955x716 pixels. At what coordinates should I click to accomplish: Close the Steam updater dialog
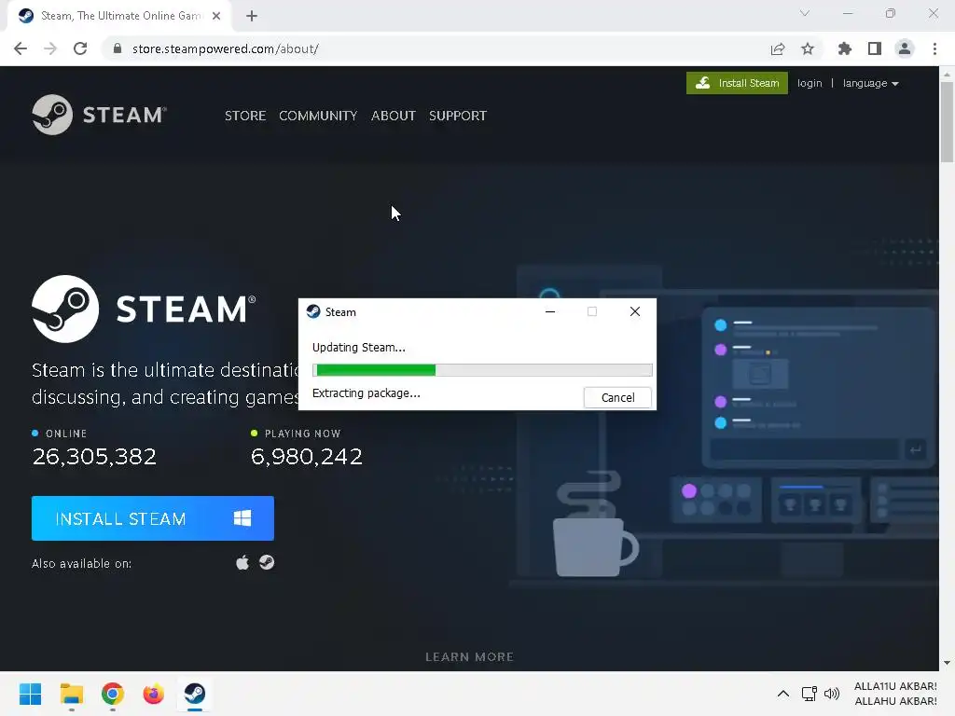coord(634,311)
